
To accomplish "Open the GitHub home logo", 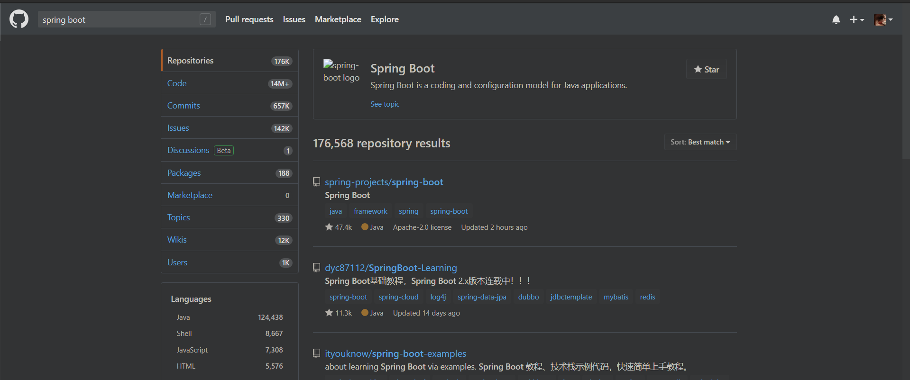I will coord(19,19).
